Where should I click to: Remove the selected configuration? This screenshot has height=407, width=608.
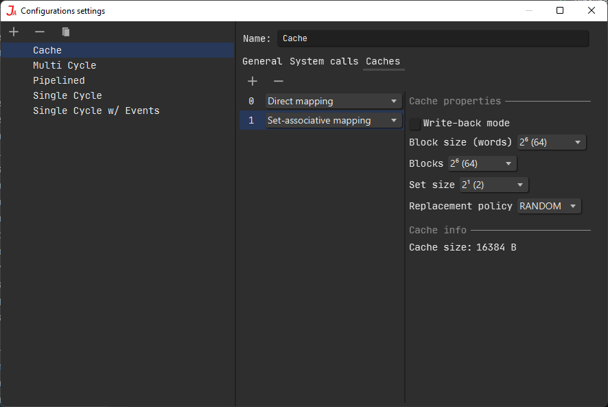click(39, 32)
